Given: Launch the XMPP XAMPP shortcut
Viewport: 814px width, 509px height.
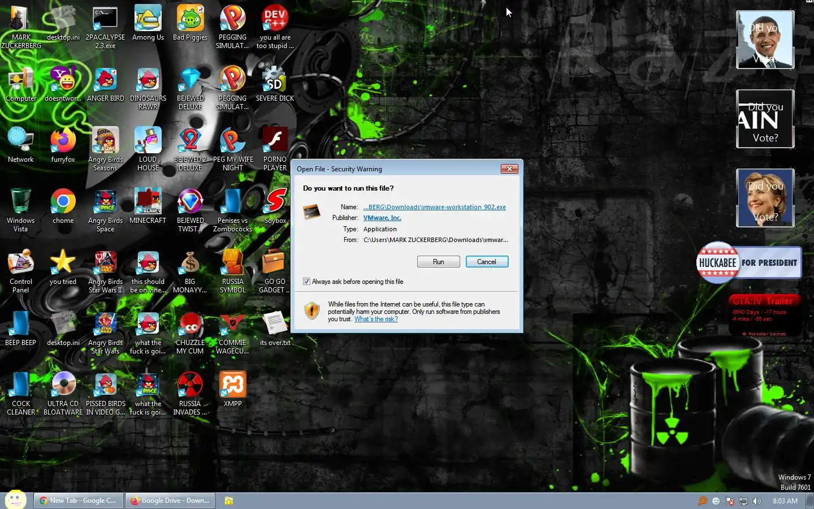Looking at the screenshot, I should 232,389.
